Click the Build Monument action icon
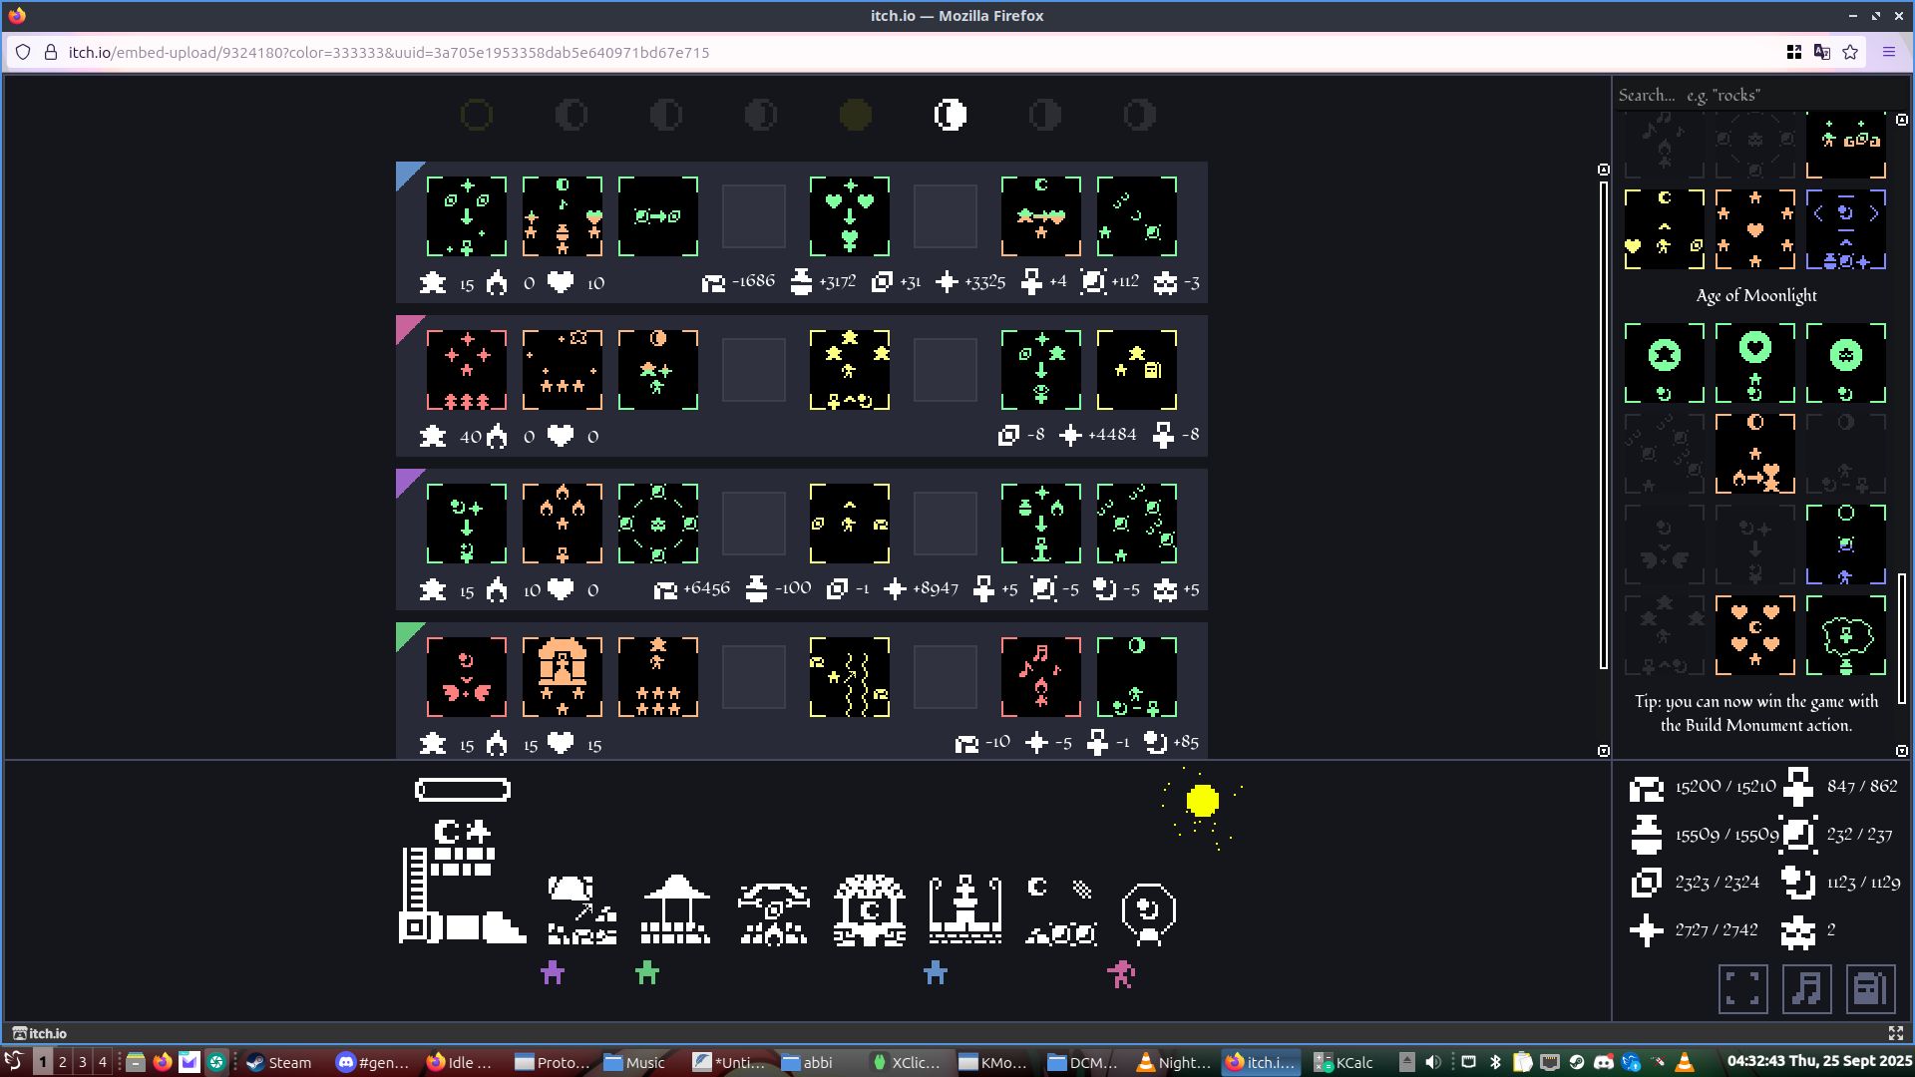The image size is (1915, 1077). tap(462, 882)
